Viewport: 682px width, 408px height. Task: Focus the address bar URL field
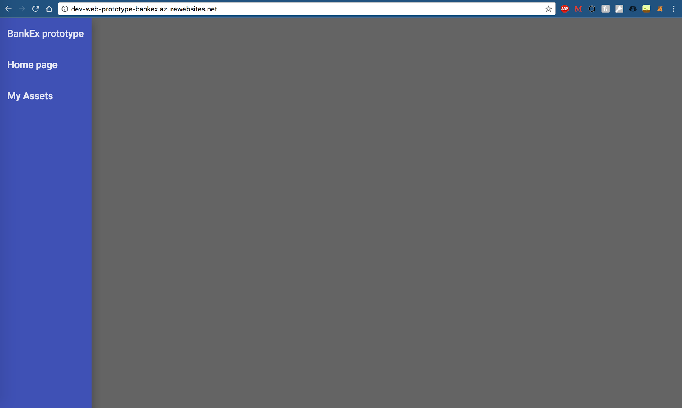(x=307, y=9)
